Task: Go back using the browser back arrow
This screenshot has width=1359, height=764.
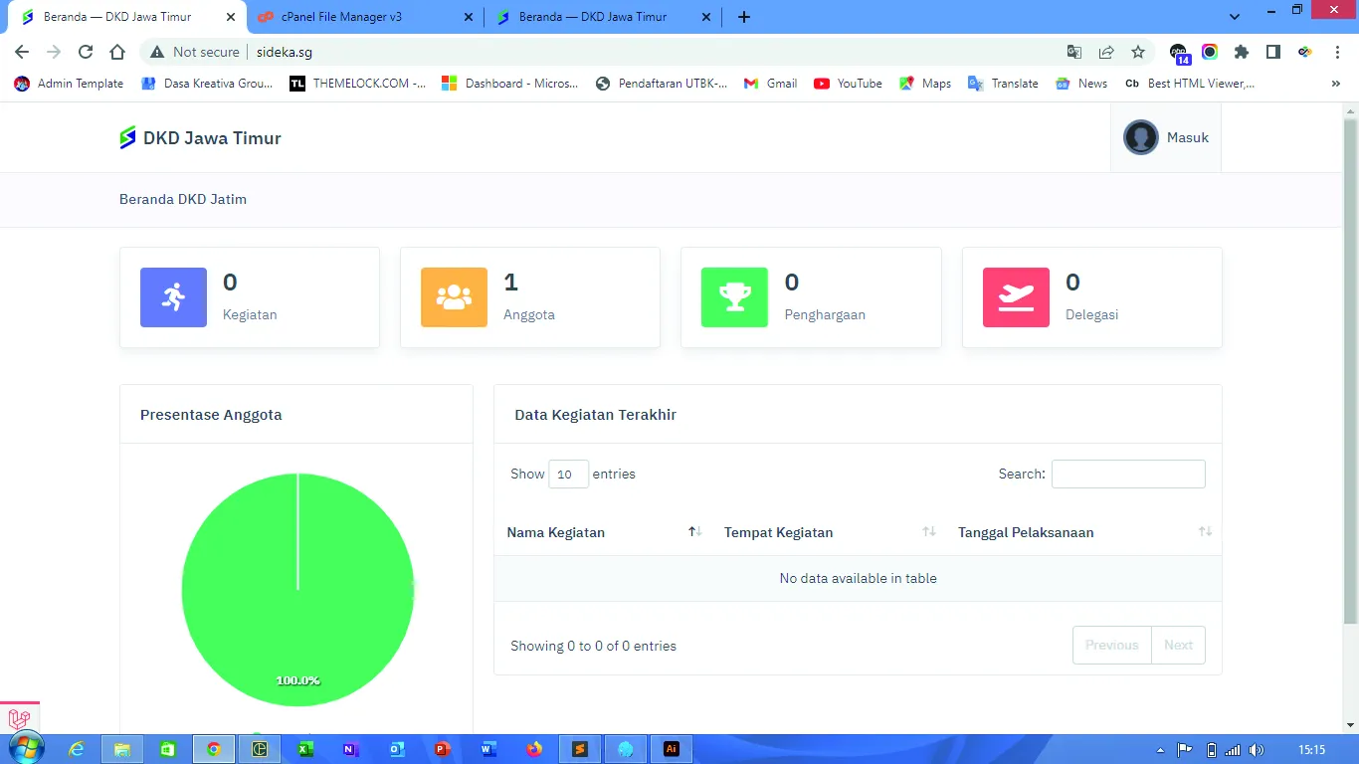Action: coord(22,52)
